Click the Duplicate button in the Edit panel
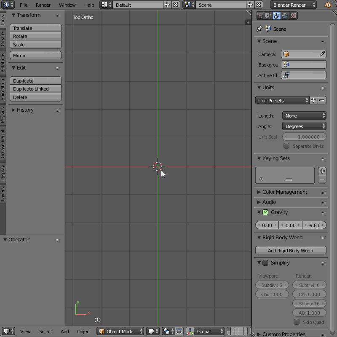The height and width of the screenshot is (337, 337). pyautogui.click(x=35, y=80)
